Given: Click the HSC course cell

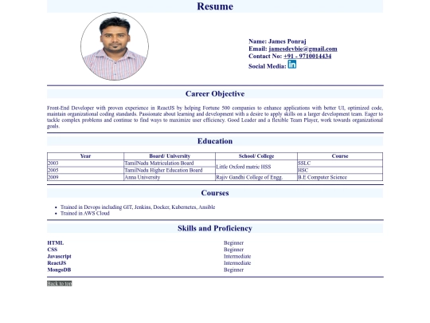Looking at the screenshot, I should [340, 171].
